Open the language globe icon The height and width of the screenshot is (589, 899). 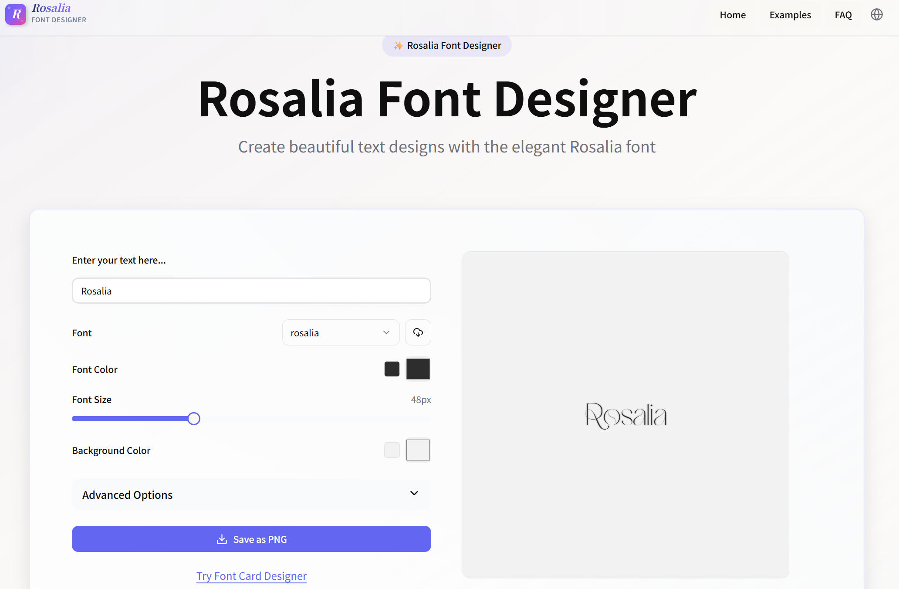coord(876,14)
